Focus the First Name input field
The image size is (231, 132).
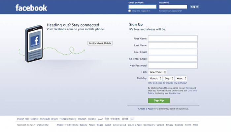[173, 39]
